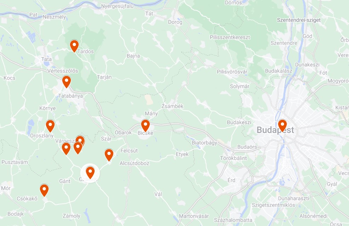This screenshot has height=226, width=349.
Task: Open the orange pin on Budapest
Action: pos(282,125)
